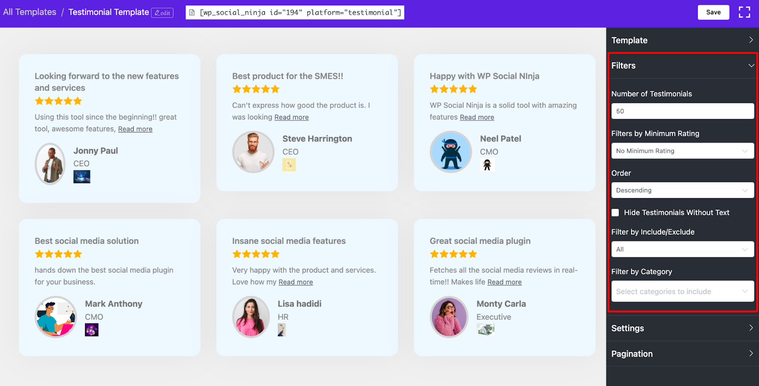Screen dimensions: 759x386
Task: Toggle fullscreen preview icon
Action: [x=744, y=12]
